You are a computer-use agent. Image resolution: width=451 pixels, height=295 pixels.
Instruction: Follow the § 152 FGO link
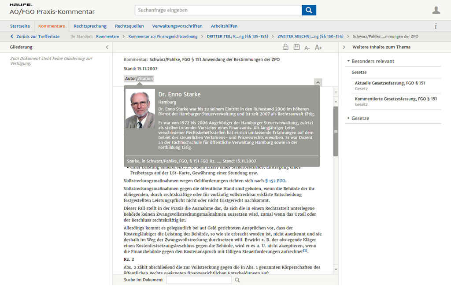pyautogui.click(x=275, y=181)
